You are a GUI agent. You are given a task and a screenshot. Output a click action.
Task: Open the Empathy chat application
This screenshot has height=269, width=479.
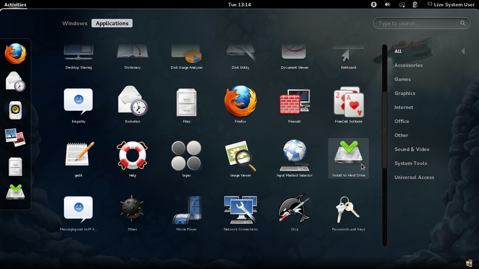click(x=78, y=102)
